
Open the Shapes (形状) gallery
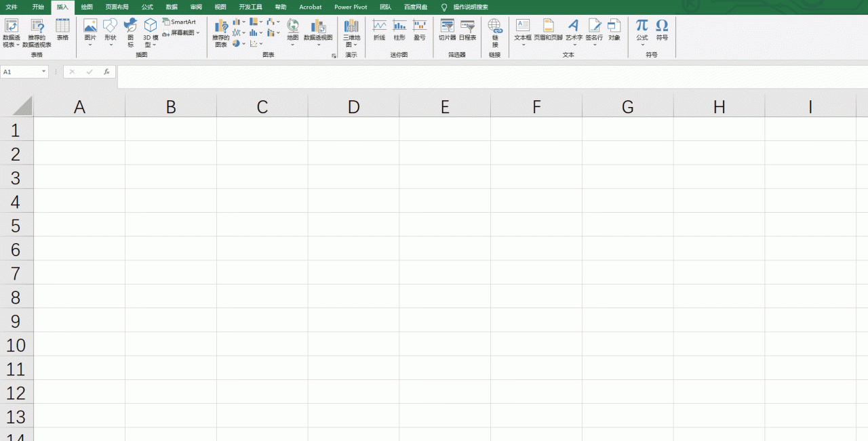(x=110, y=33)
